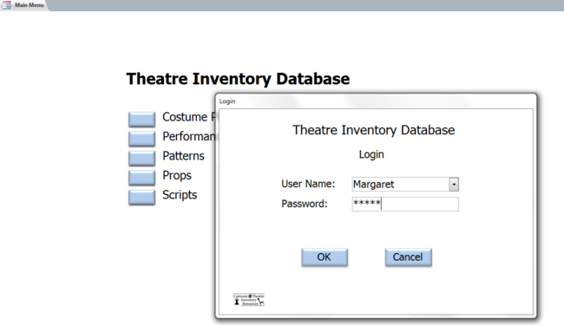564x325 pixels.
Task: Click the bold Theatre Inventory Database heading
Action: [x=238, y=79]
